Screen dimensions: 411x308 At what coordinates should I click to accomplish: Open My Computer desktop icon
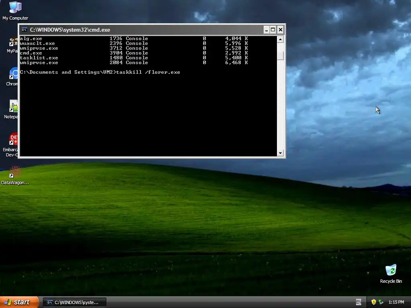[x=15, y=10]
